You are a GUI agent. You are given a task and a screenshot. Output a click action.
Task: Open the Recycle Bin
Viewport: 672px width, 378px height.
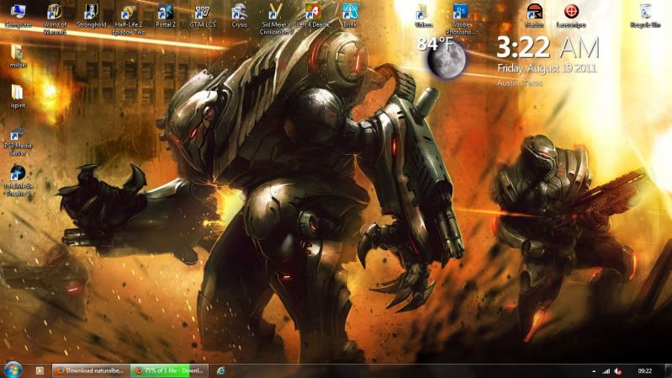[645, 16]
